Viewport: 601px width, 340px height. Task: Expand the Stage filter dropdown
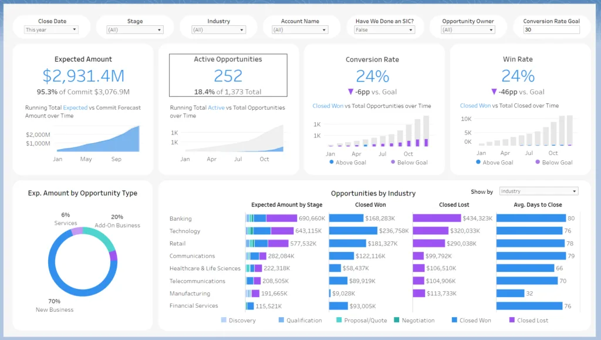[135, 30]
